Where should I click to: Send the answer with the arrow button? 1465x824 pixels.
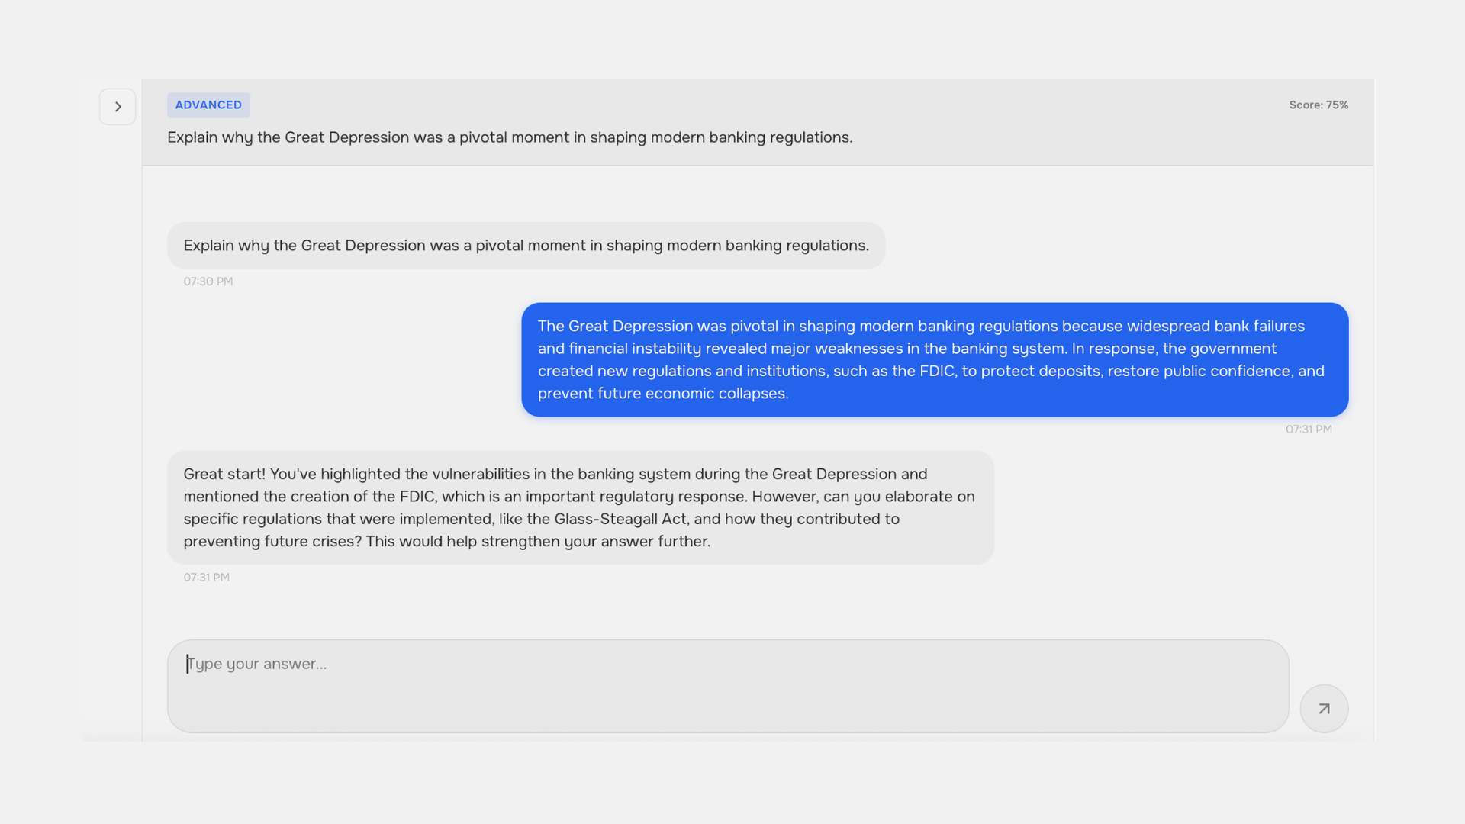[x=1324, y=709]
